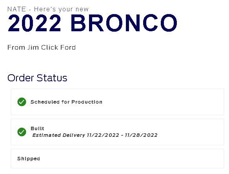Click the word Status in the heading
The width and height of the screenshot is (229, 174).
(x=52, y=78)
